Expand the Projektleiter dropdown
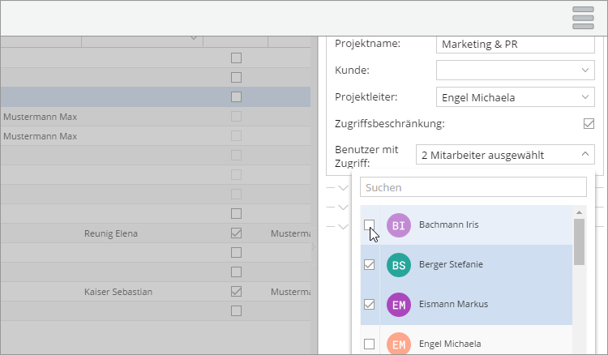The width and height of the screenshot is (608, 355). [x=515, y=97]
